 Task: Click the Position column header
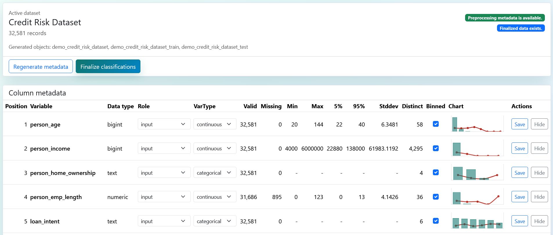click(16, 106)
